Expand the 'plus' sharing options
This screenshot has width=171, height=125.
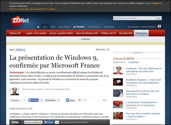point(105,100)
